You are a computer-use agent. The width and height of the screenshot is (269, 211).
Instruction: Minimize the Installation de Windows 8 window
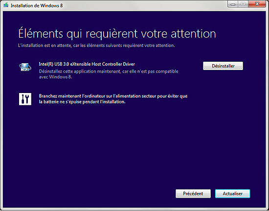pyautogui.click(x=233, y=4)
